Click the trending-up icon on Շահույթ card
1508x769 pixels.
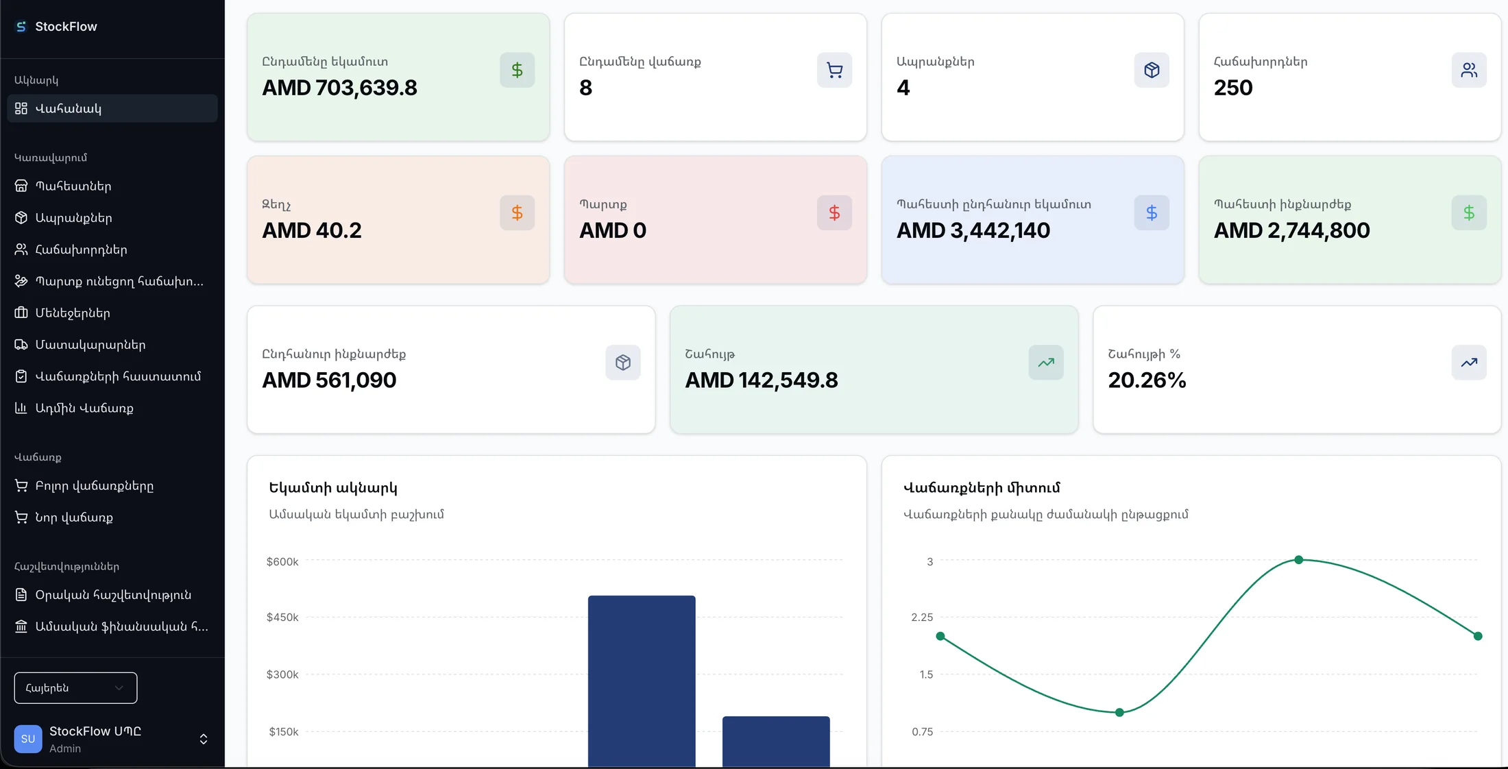tap(1046, 363)
